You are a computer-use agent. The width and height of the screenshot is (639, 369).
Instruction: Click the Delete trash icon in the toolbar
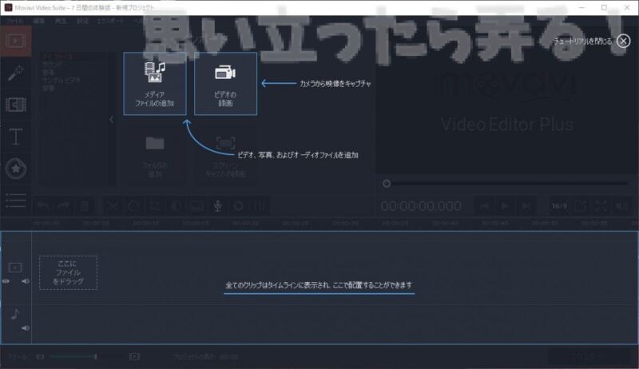pyautogui.click(x=85, y=206)
